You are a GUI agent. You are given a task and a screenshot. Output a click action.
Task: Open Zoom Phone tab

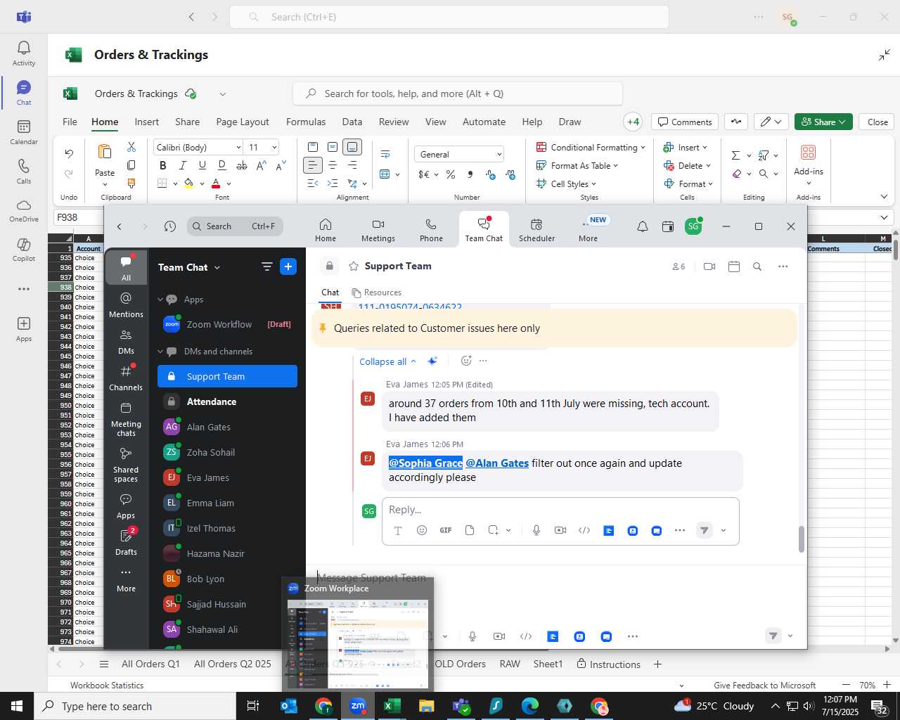tap(431, 230)
